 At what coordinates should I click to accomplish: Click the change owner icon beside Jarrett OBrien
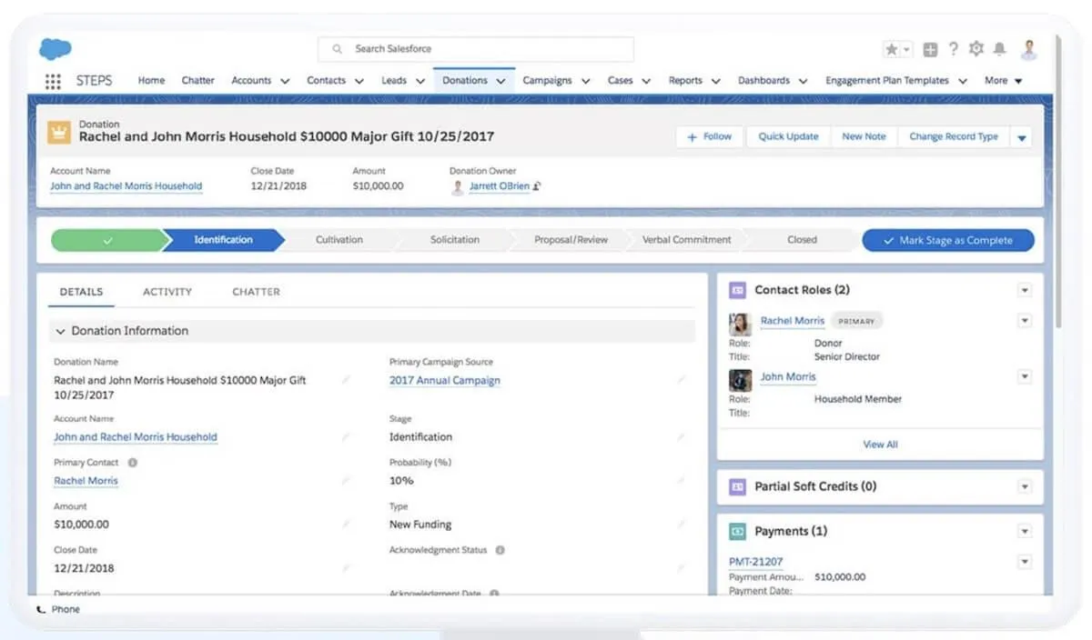point(538,186)
